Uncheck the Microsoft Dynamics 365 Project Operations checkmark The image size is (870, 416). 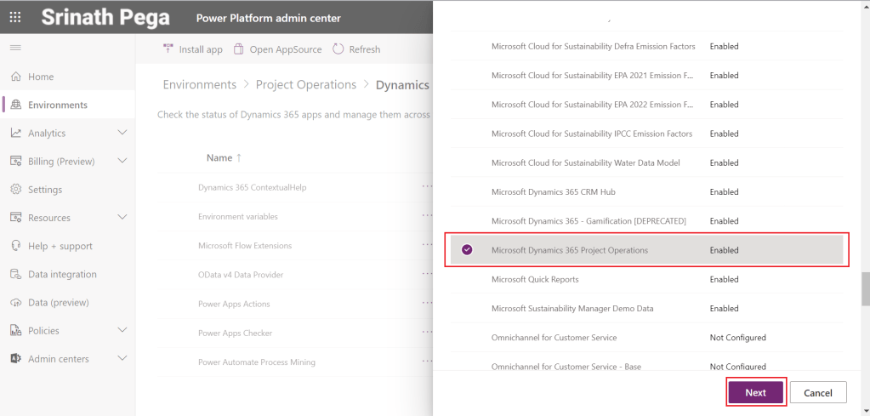466,250
